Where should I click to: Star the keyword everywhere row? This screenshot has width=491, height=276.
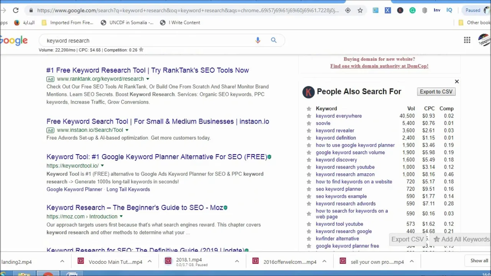(x=309, y=116)
